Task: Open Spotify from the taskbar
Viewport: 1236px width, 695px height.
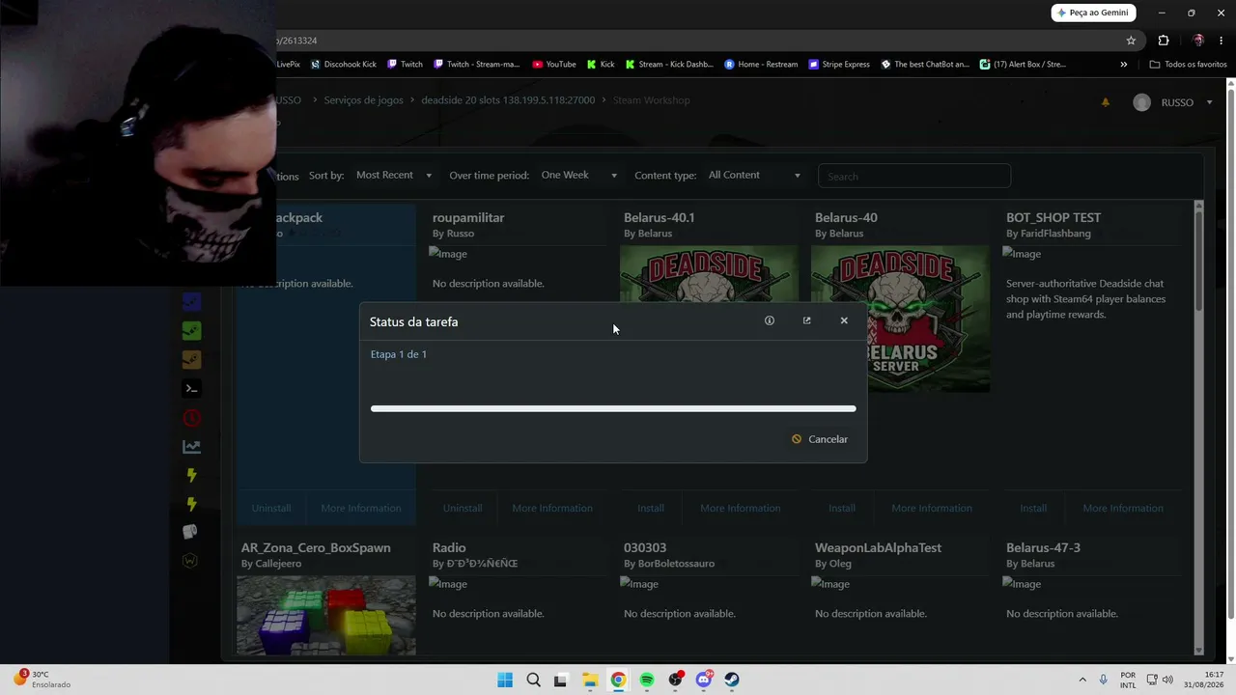Action: pyautogui.click(x=647, y=680)
